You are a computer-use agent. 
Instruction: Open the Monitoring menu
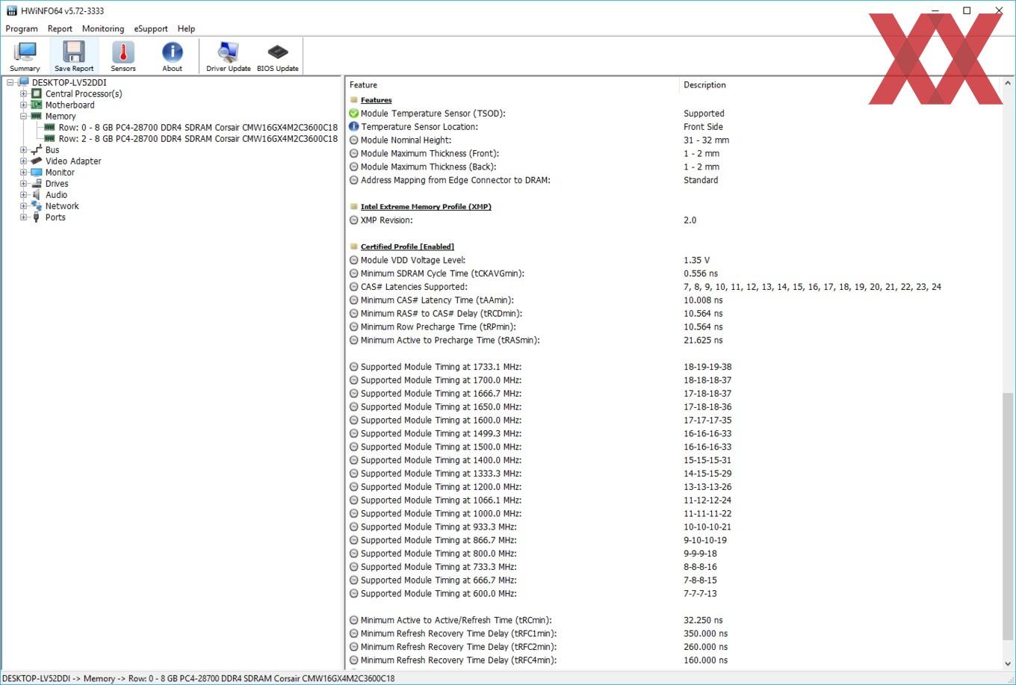pyautogui.click(x=103, y=29)
